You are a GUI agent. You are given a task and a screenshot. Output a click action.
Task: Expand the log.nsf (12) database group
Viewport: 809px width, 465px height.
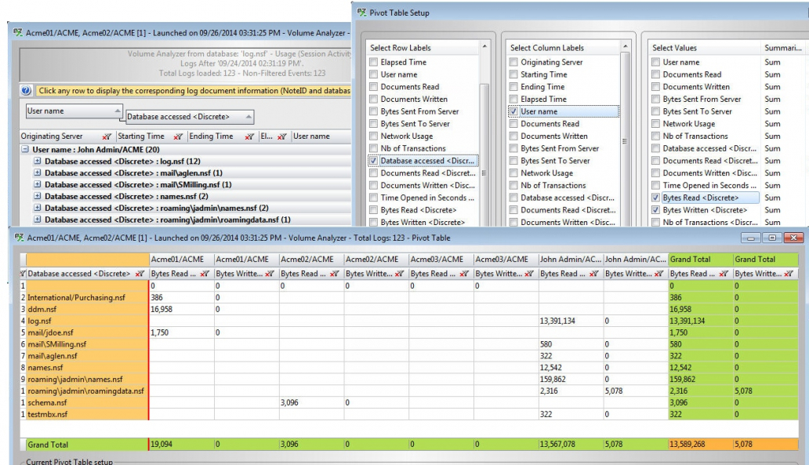click(x=37, y=161)
